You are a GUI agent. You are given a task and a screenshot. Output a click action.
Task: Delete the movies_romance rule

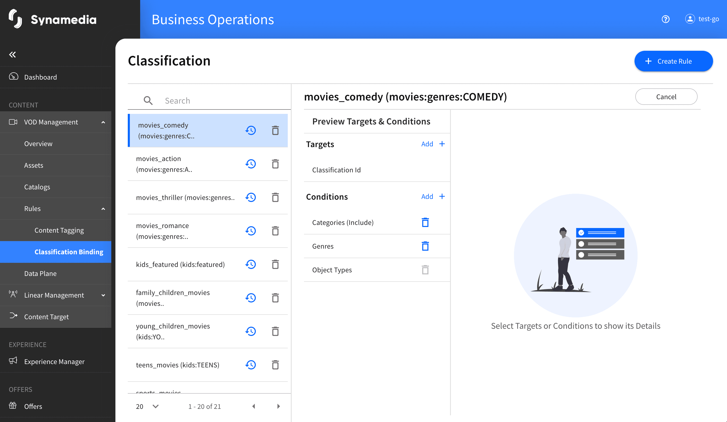(x=275, y=231)
